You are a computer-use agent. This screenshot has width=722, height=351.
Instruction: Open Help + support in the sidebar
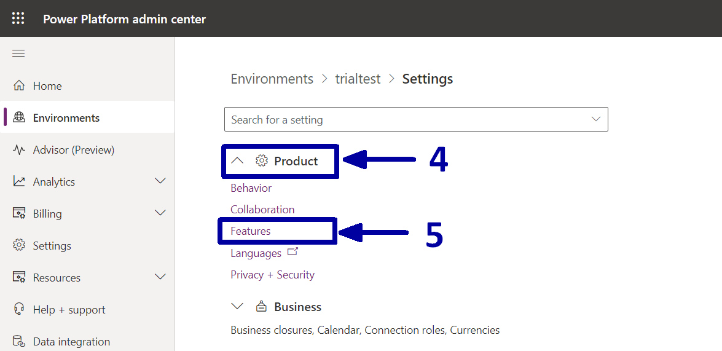pos(87,310)
